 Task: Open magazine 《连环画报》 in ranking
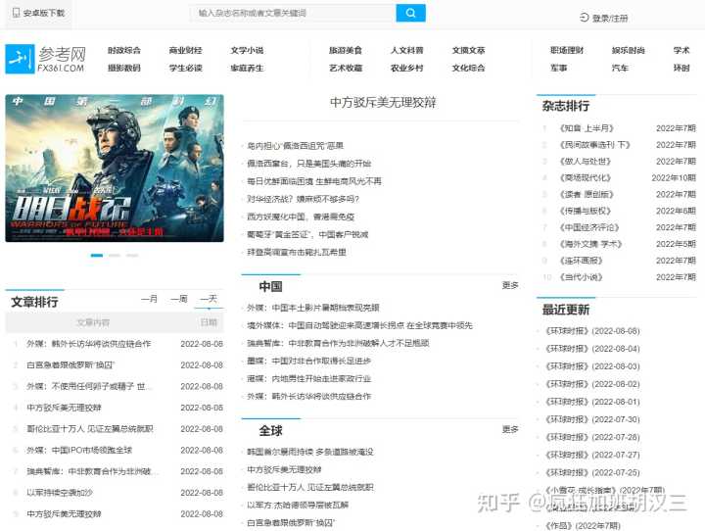pyautogui.click(x=581, y=261)
